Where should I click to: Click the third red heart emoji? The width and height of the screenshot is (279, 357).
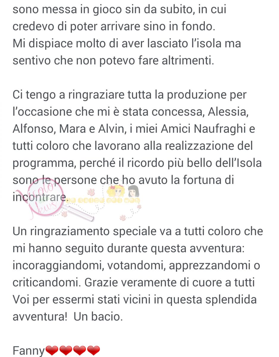coord(79,351)
